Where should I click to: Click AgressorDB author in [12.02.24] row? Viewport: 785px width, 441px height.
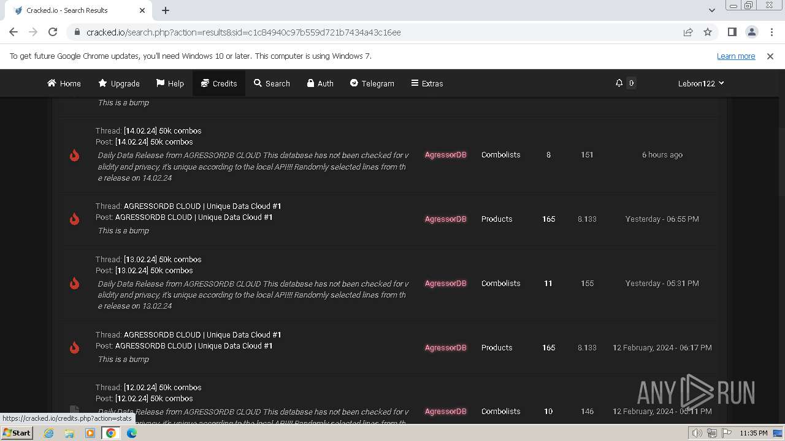446,411
